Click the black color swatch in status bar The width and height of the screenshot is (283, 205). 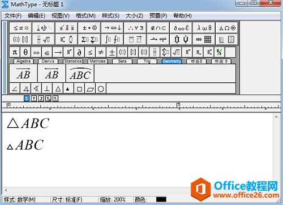(x=161, y=199)
